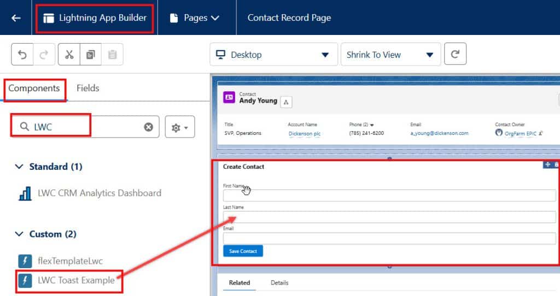Switch to the Fields tab
Screen dimensions: 560x296
tap(88, 88)
